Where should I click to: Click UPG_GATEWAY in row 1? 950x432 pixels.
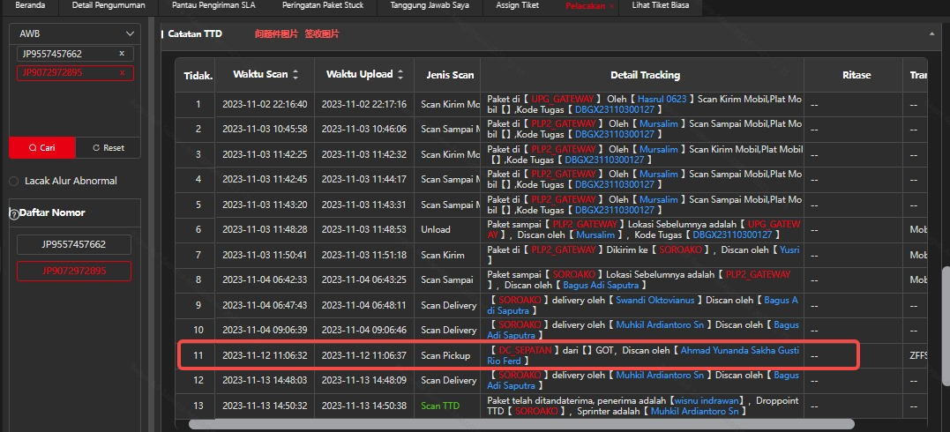564,98
